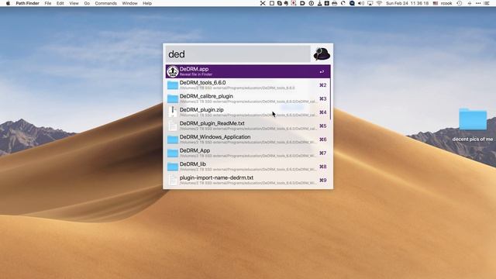This screenshot has height=279, width=496.
Task: Click the Wi-Fi status icon
Action: point(379,3)
